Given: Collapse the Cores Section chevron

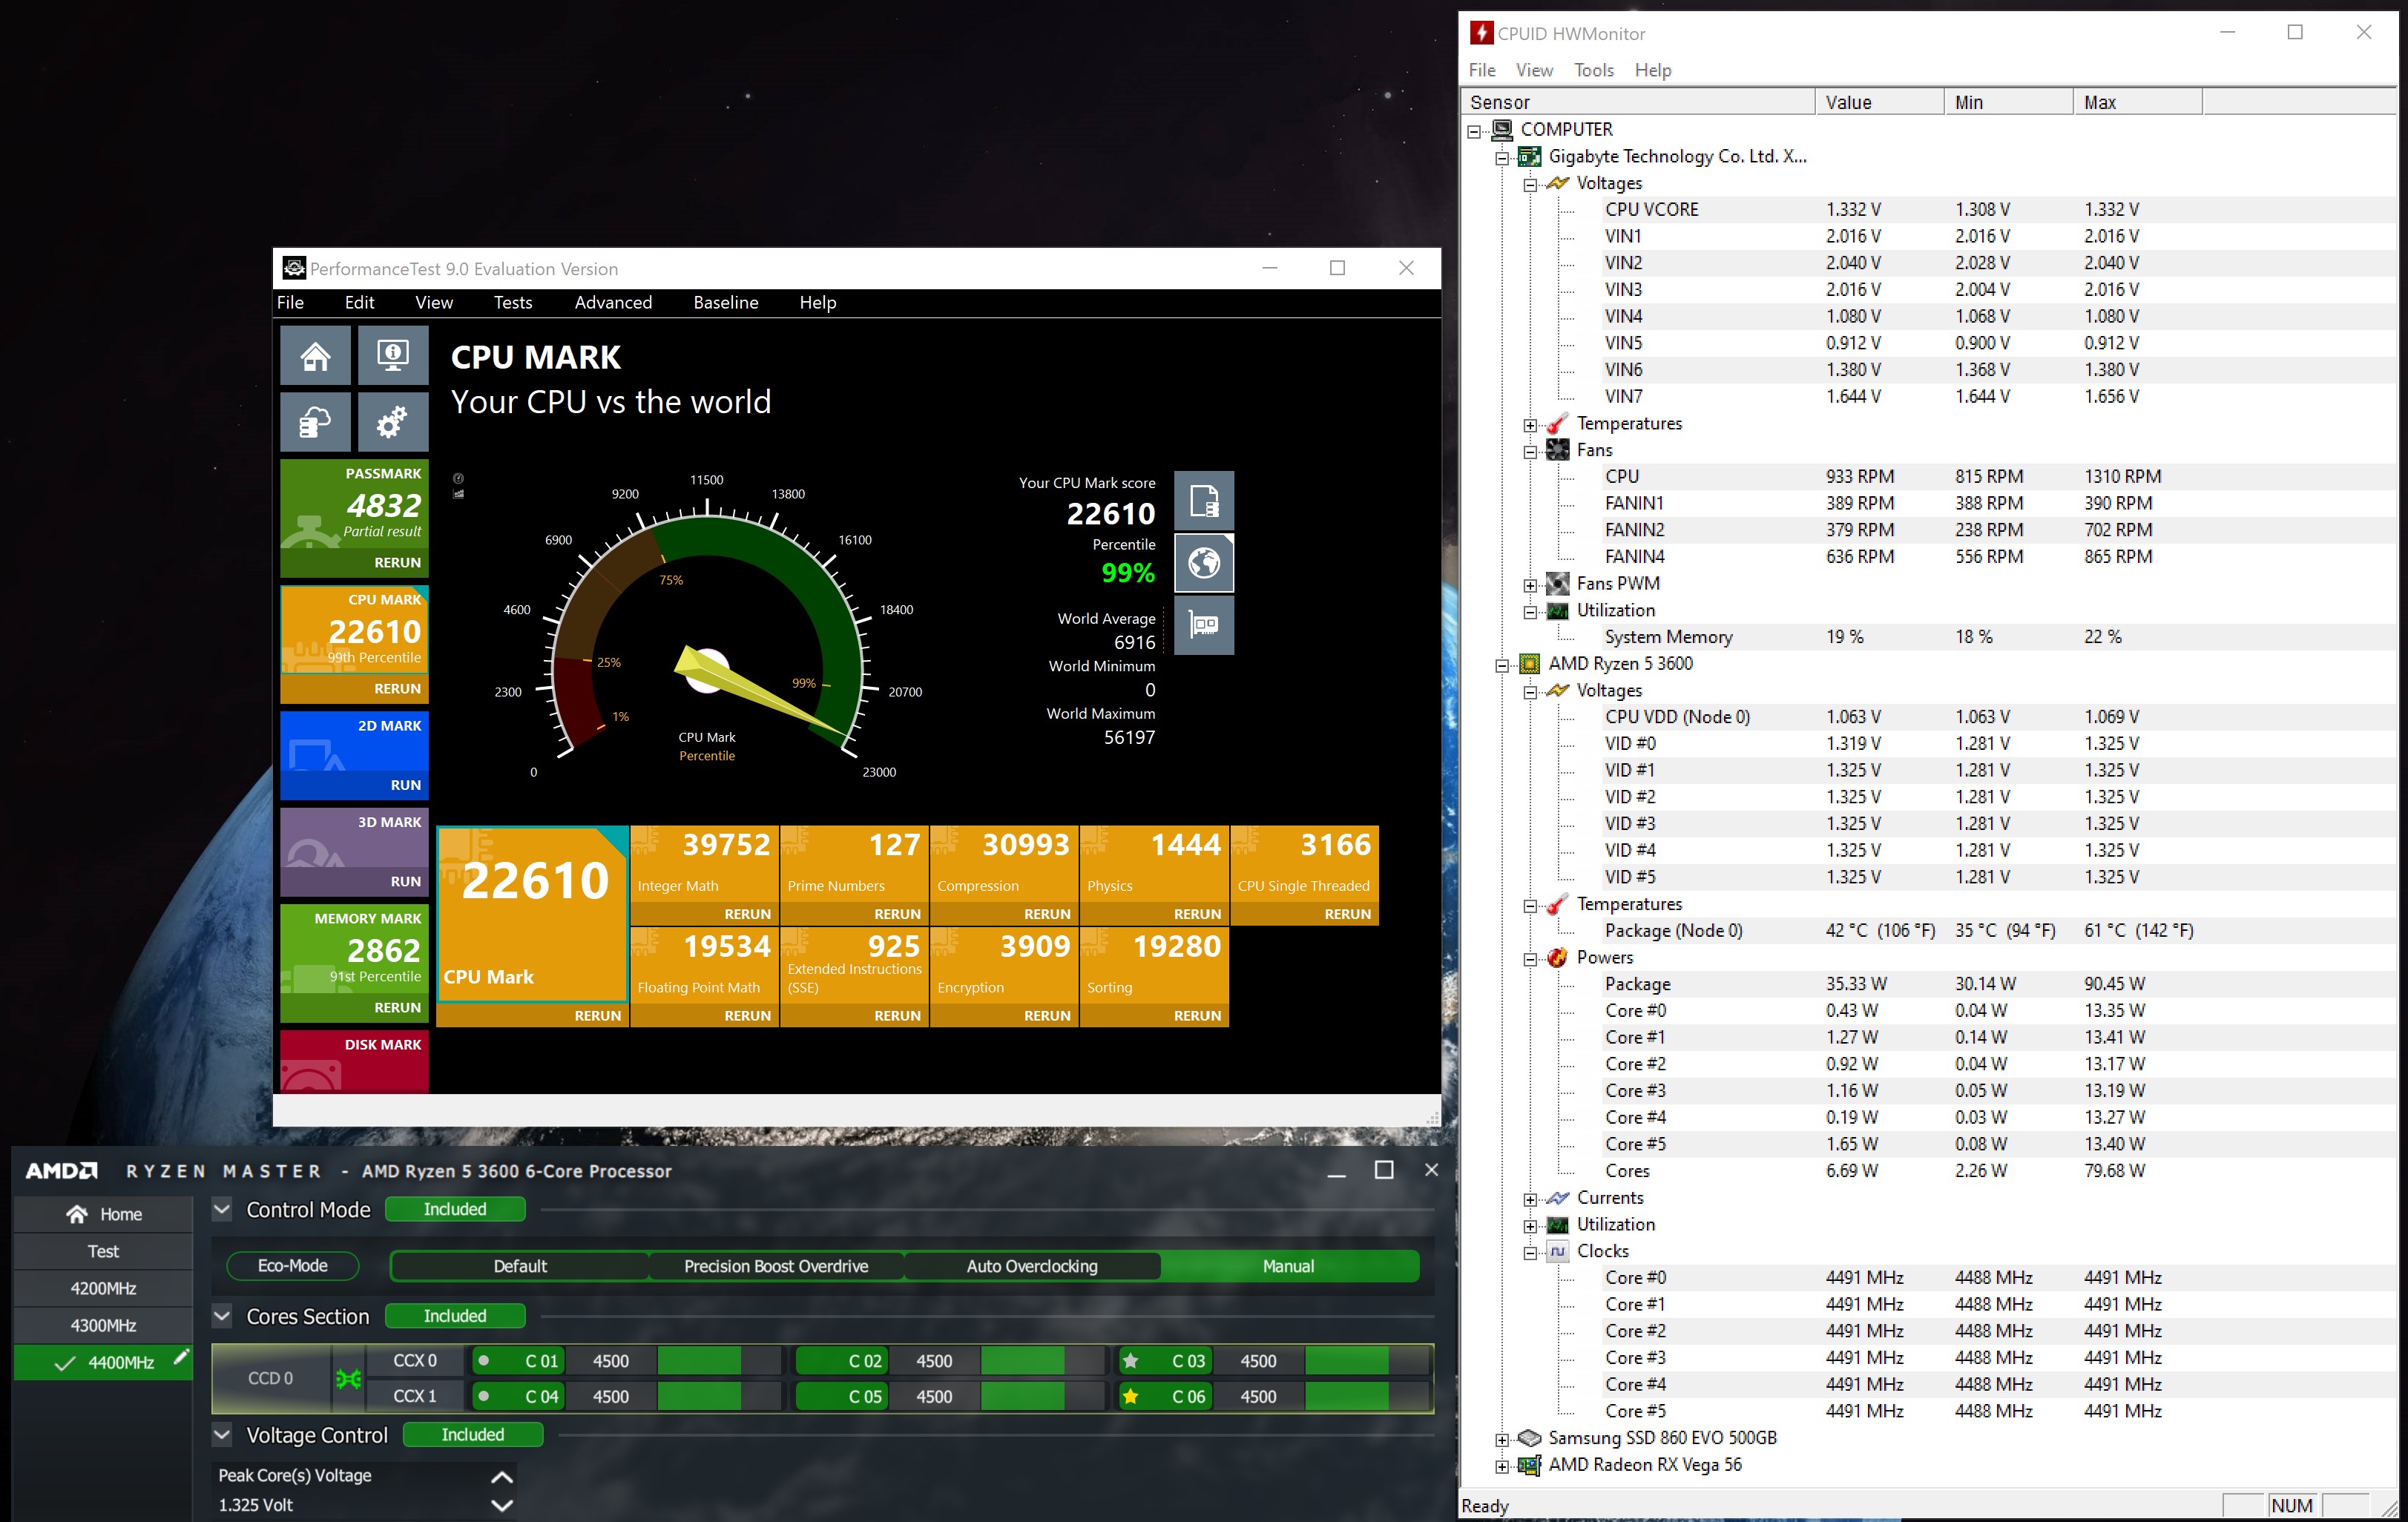Looking at the screenshot, I should (222, 1316).
